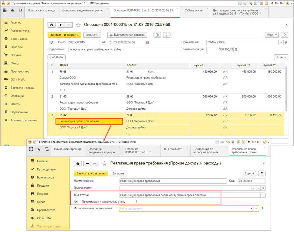Clear Использование по умолчанию with x icon

click(256, 209)
